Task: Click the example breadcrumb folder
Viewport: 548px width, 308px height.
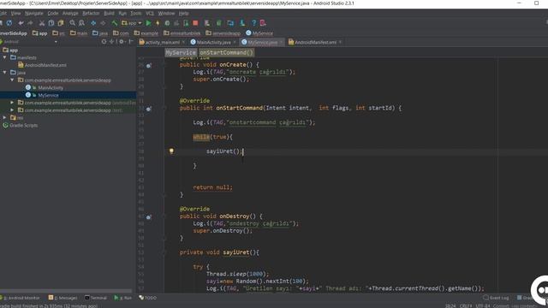Action: click(x=146, y=33)
